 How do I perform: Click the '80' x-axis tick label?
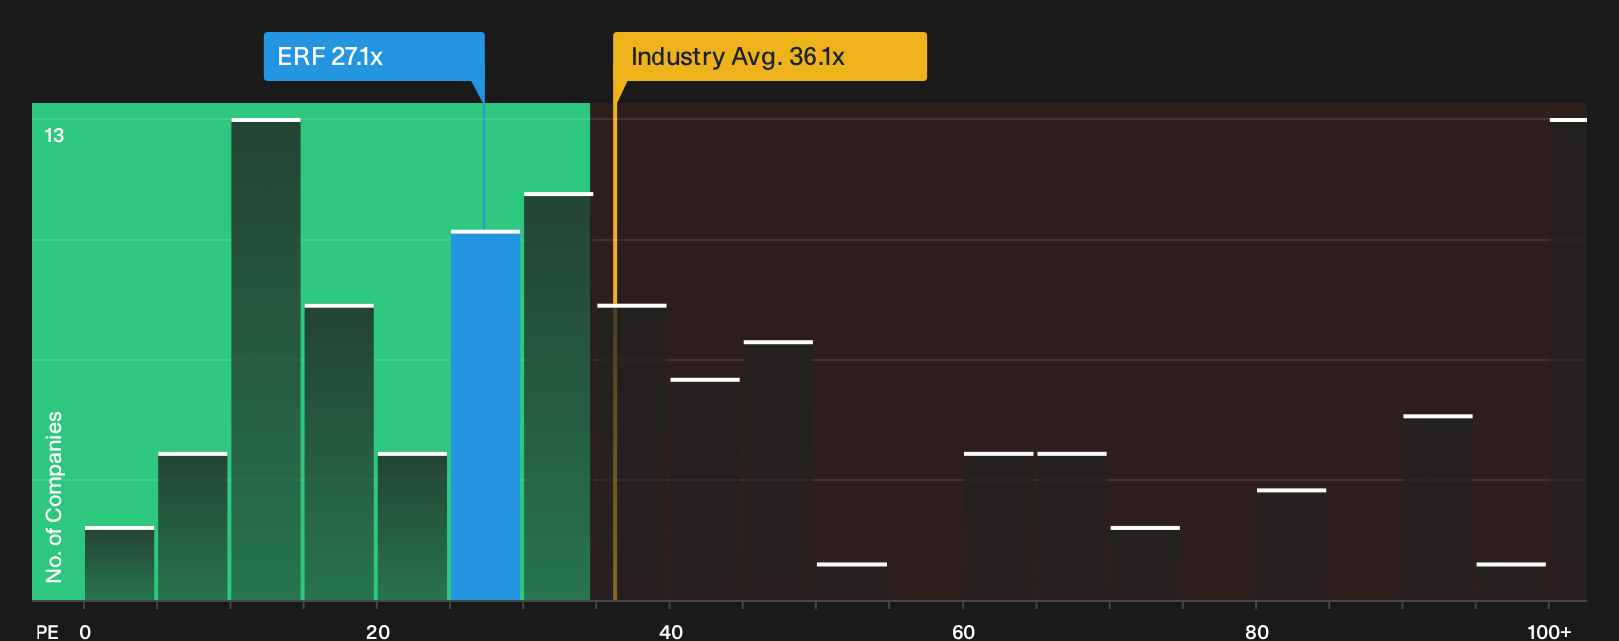click(1257, 631)
